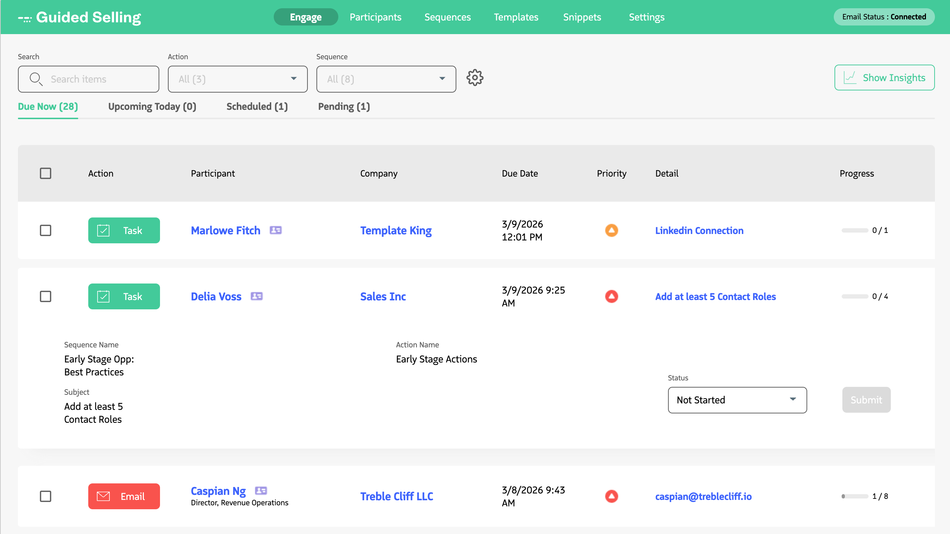
Task: Open the Linkedin Connection detail link
Action: [699, 230]
